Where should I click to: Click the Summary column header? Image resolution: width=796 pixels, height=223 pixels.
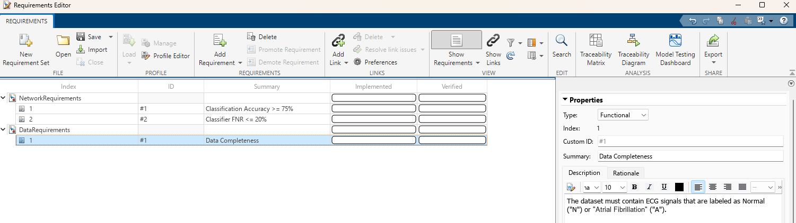click(267, 87)
